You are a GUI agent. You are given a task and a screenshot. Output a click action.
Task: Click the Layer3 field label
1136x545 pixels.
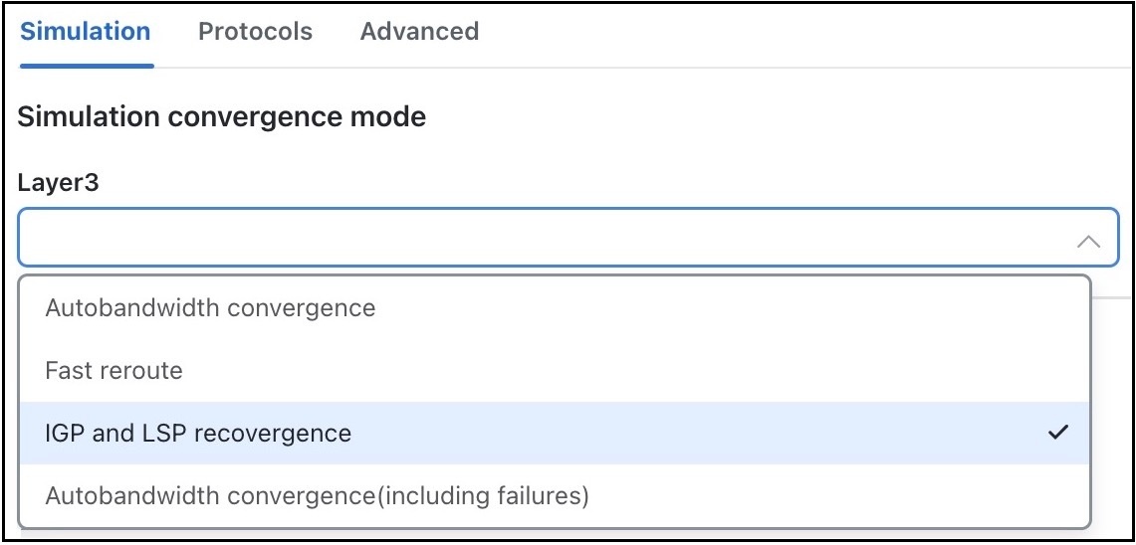pos(58,182)
